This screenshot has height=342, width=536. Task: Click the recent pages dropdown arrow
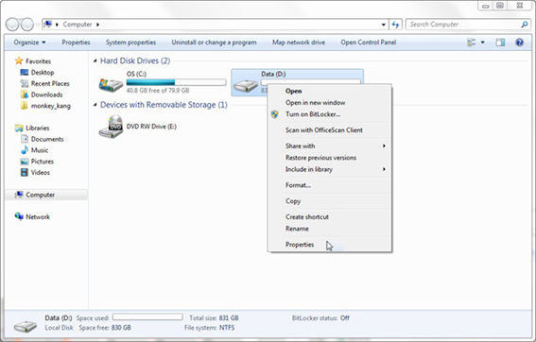click(38, 25)
